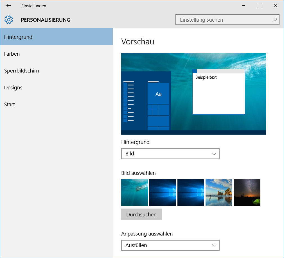Click the desktop preview image
The width and height of the screenshot is (284, 258).
tap(193, 94)
